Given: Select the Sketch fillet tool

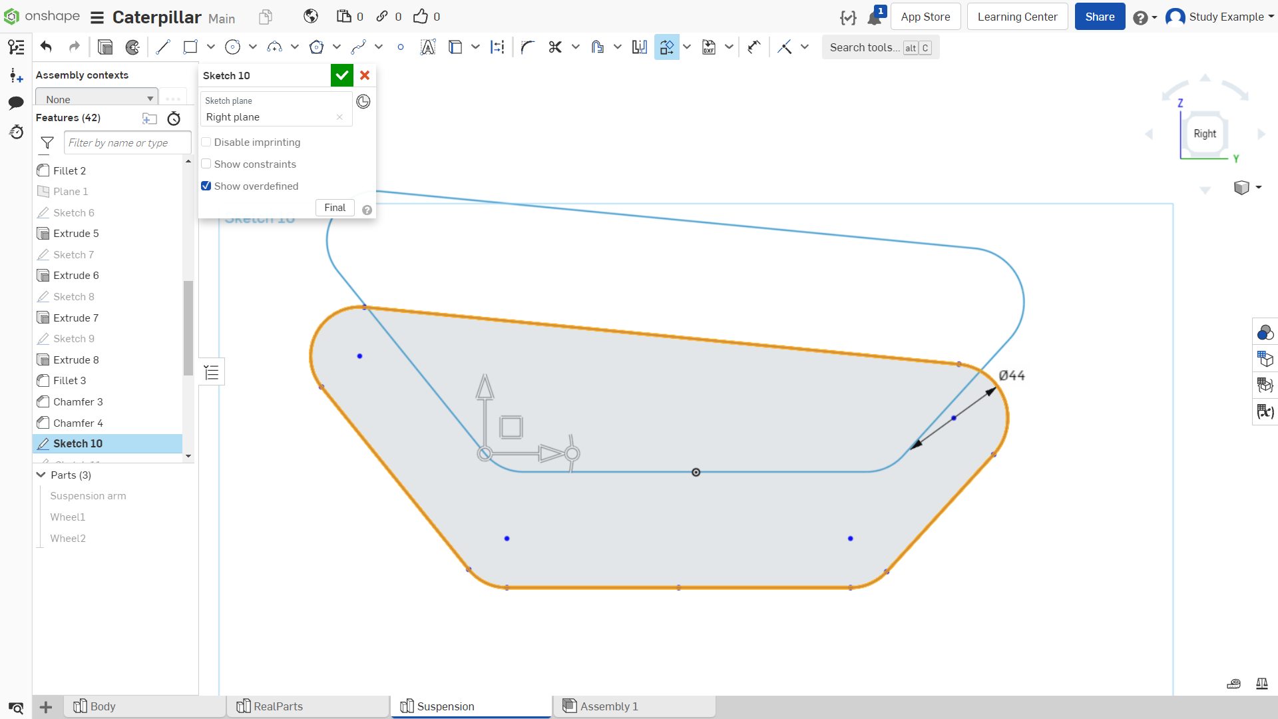Looking at the screenshot, I should click(528, 47).
